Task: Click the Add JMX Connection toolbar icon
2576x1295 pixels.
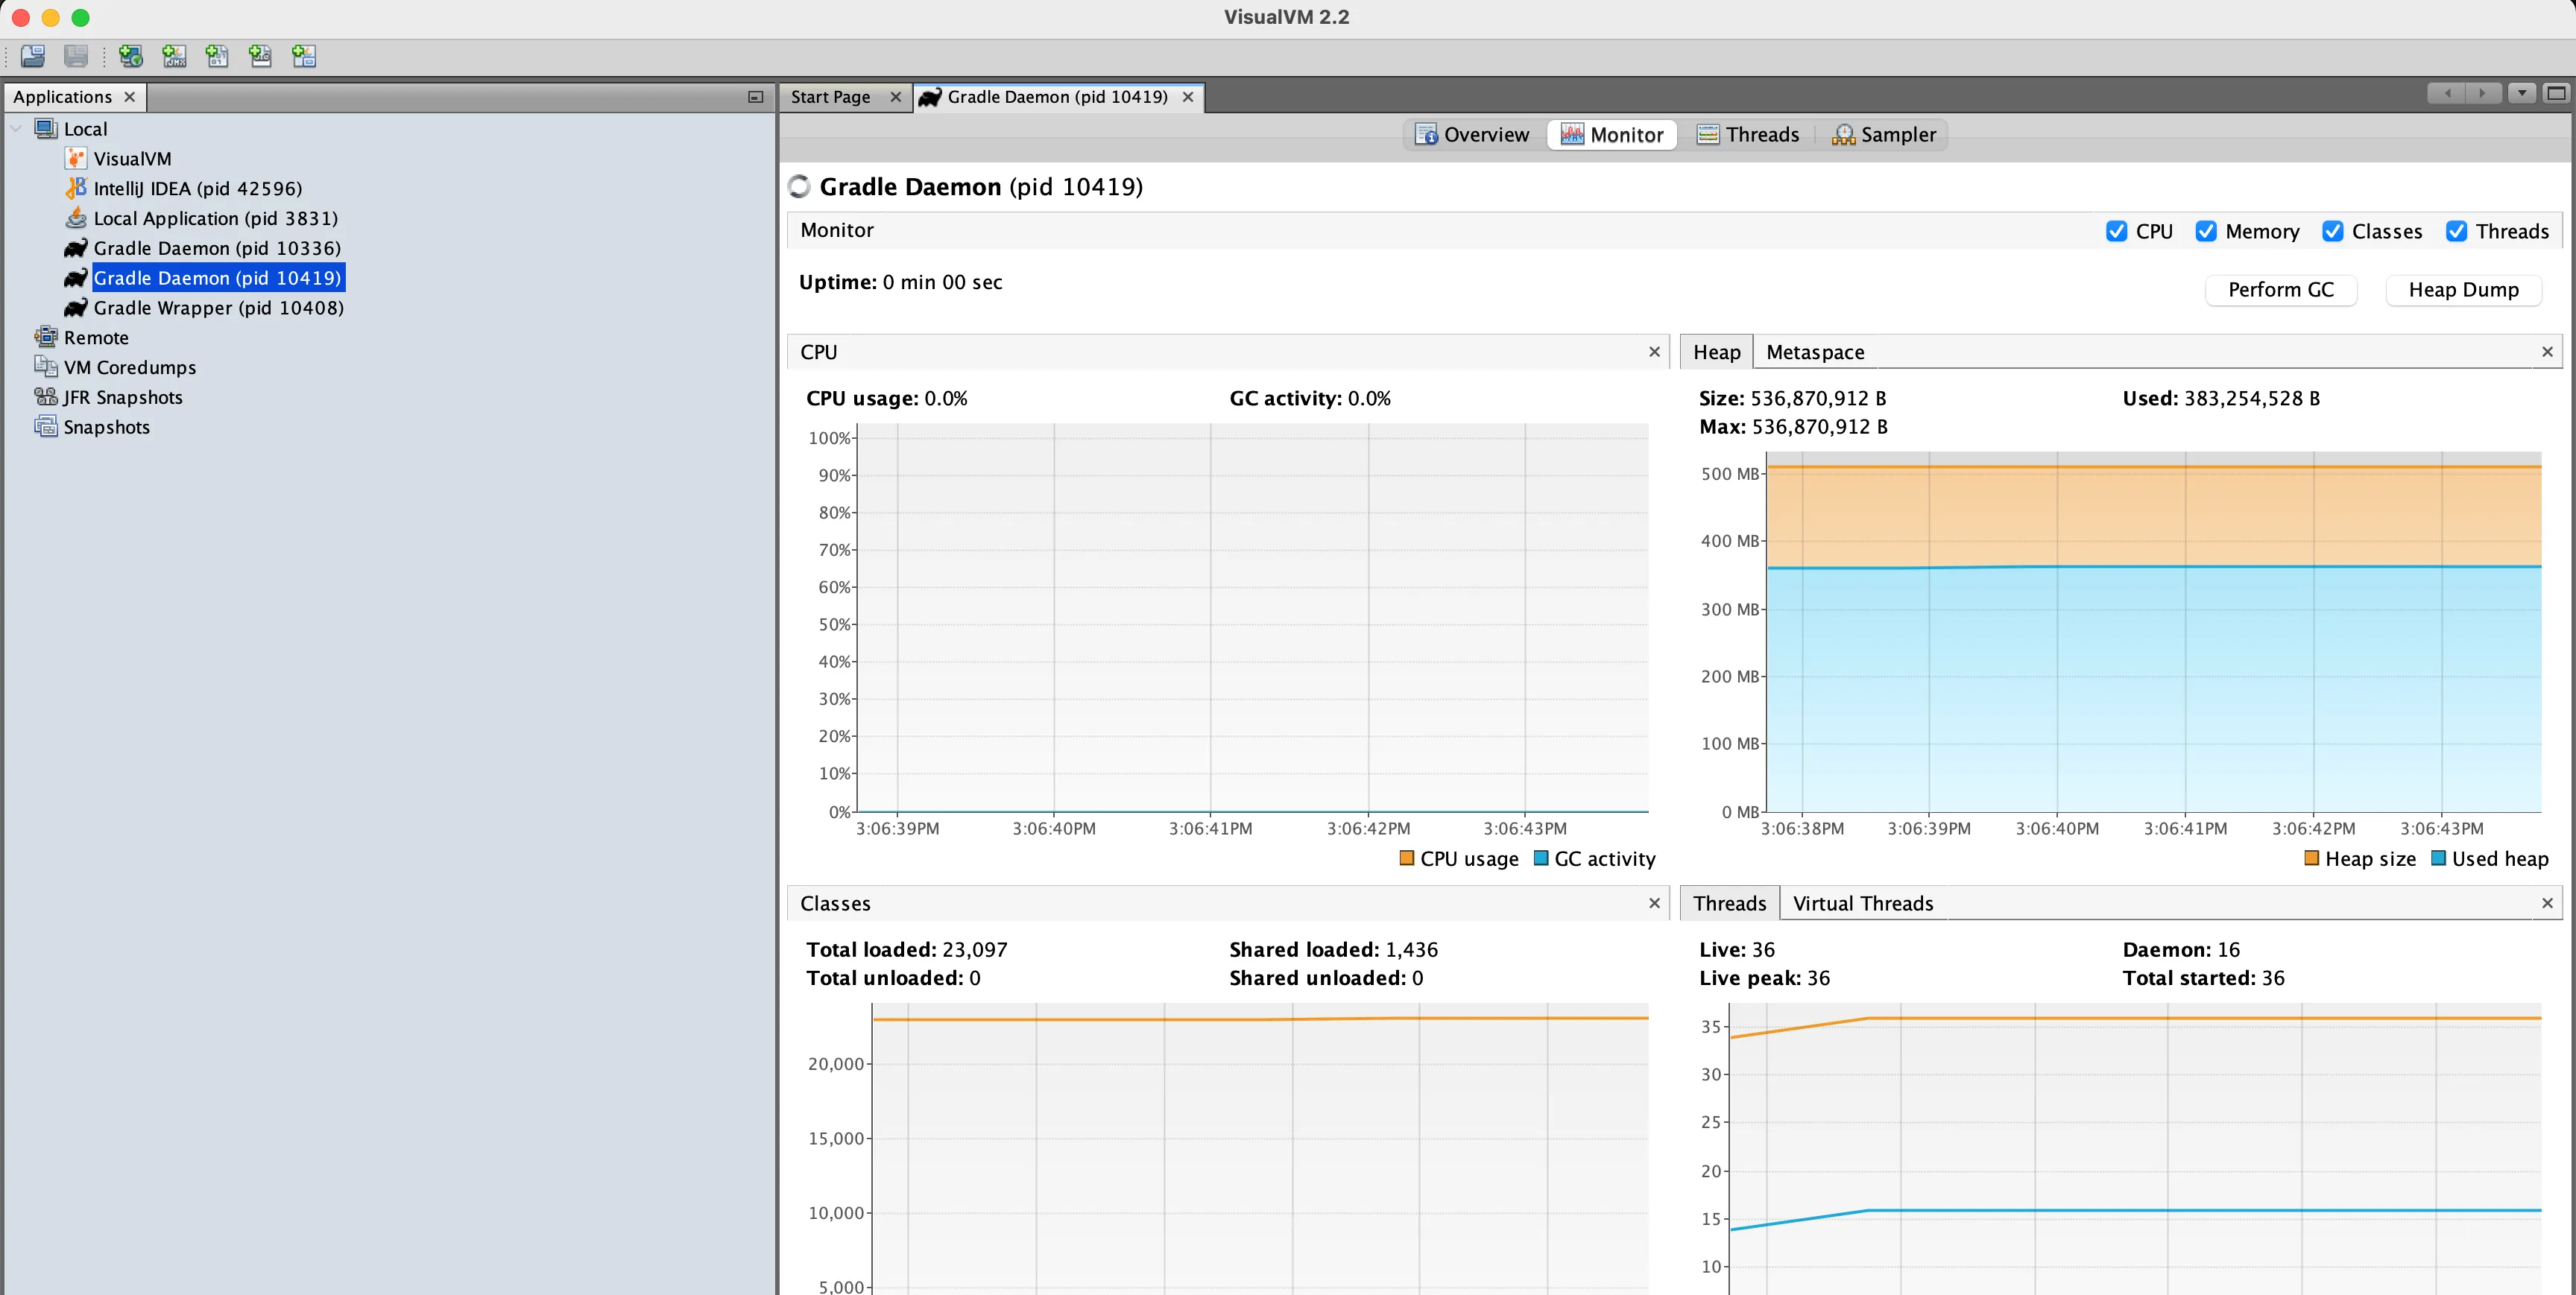Action: [x=174, y=56]
